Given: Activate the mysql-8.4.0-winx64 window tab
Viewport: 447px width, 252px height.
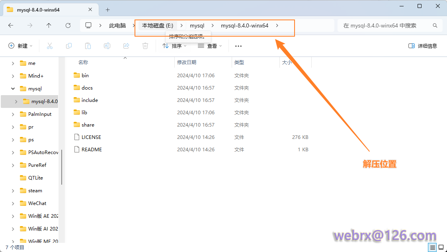Looking at the screenshot, I should click(x=50, y=10).
